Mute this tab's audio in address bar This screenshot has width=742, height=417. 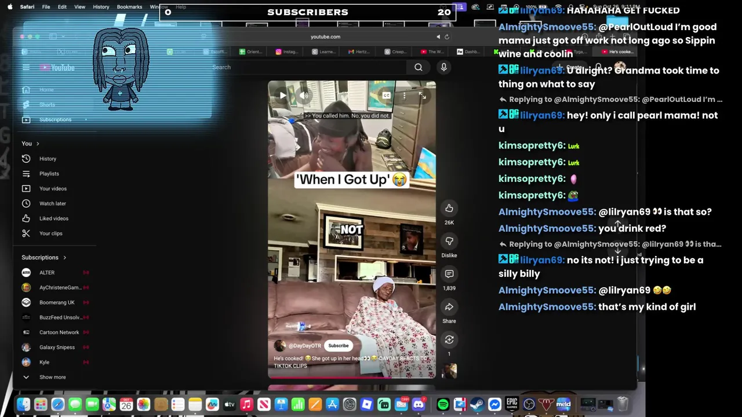click(x=438, y=36)
